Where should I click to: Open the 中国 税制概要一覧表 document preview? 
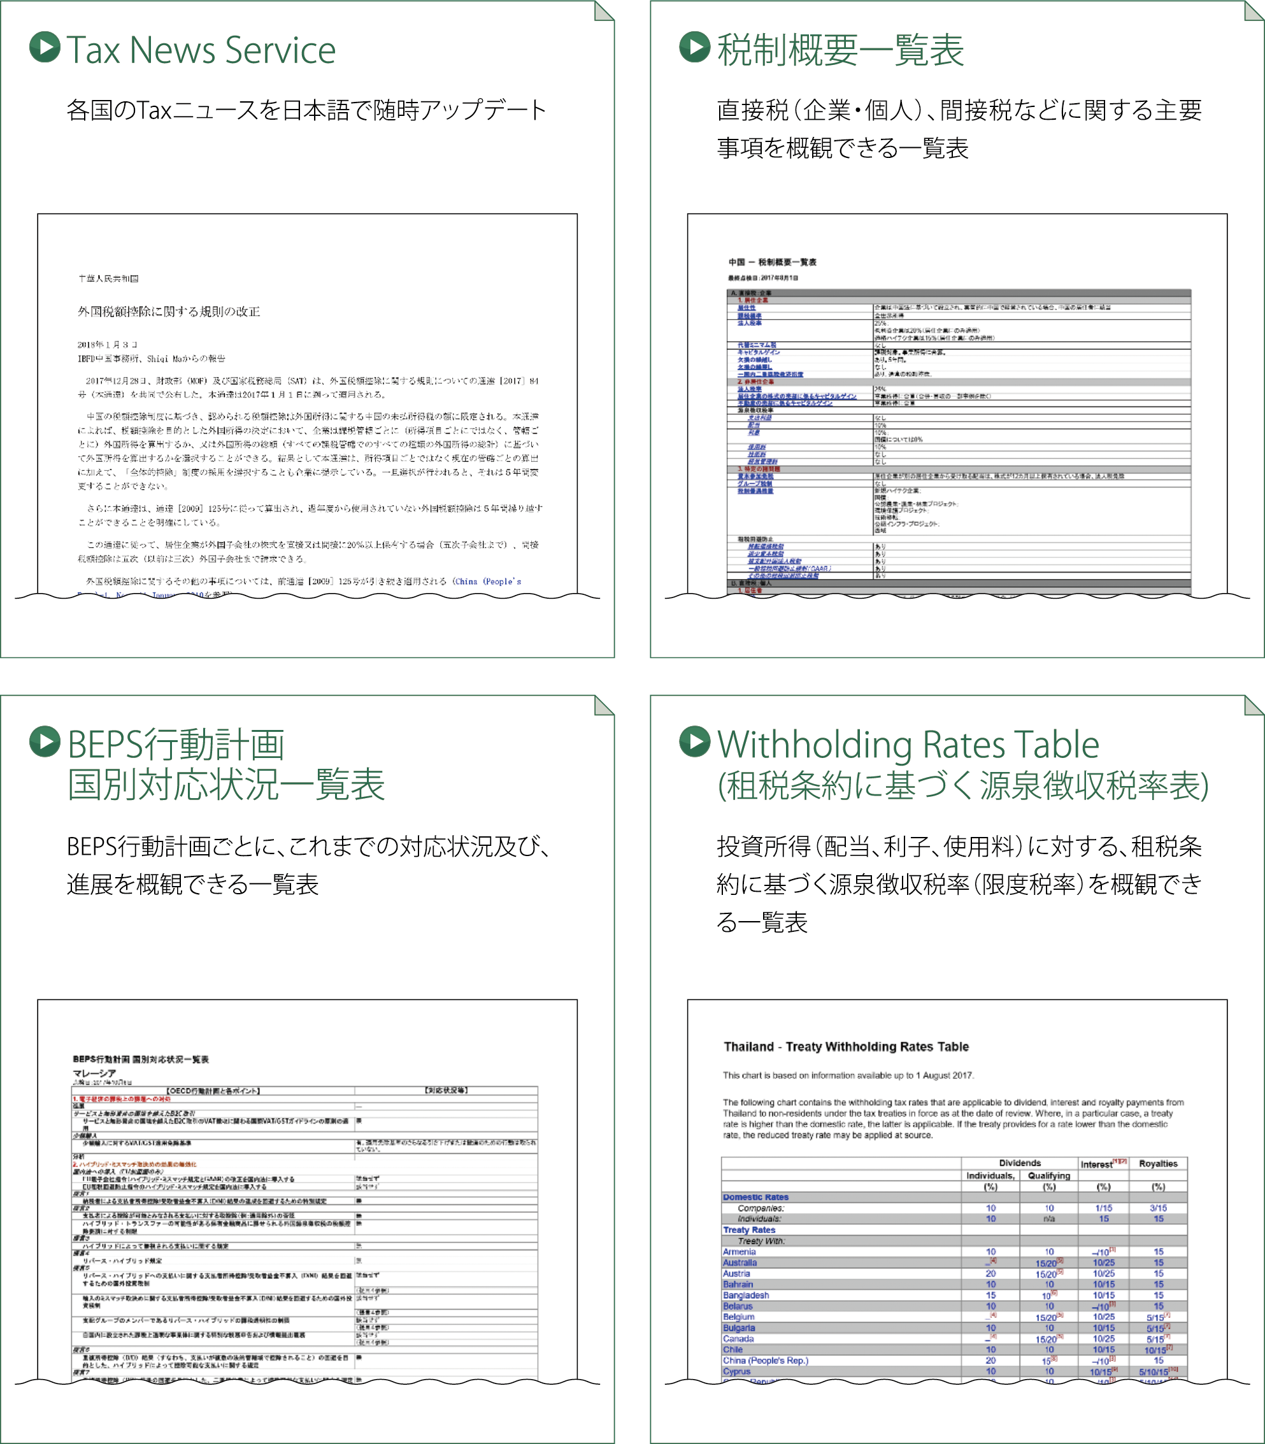coord(957,406)
